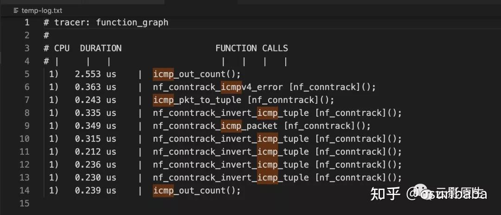The width and height of the screenshot is (501, 215).
Task: Click the 知乎 watermark text
Action: click(385, 194)
